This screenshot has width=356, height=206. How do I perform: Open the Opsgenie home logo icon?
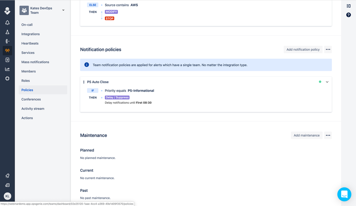7,11
